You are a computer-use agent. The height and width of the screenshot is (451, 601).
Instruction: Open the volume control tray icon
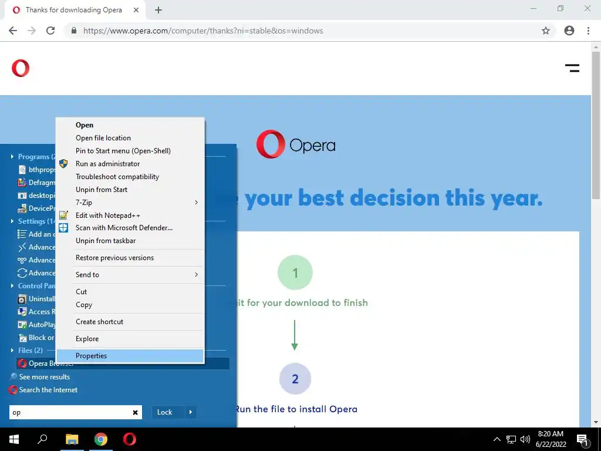(x=525, y=439)
